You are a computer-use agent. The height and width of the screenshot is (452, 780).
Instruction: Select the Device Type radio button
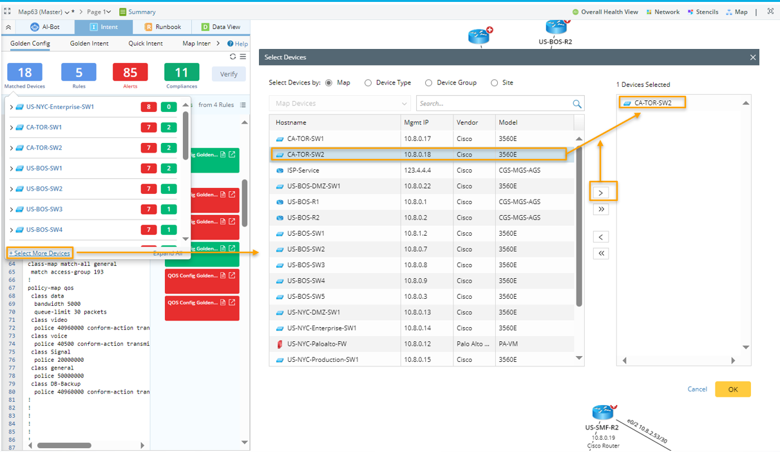tap(368, 83)
